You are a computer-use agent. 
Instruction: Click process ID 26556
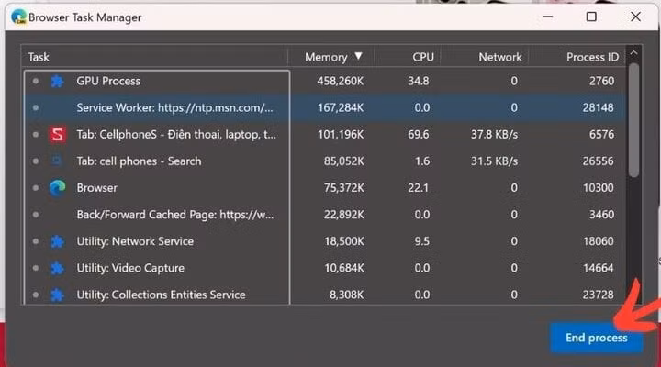point(599,161)
